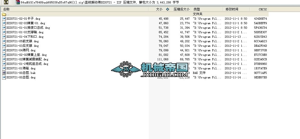The image size is (300, 139).
Task: Click size value 111,068
Action: coord(163,59)
